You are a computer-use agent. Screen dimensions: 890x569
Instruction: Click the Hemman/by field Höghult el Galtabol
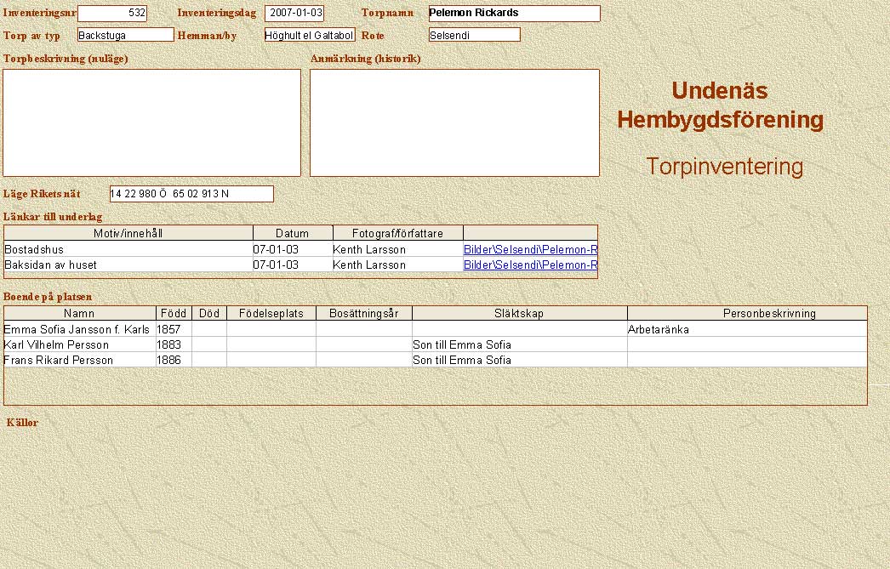tap(310, 35)
